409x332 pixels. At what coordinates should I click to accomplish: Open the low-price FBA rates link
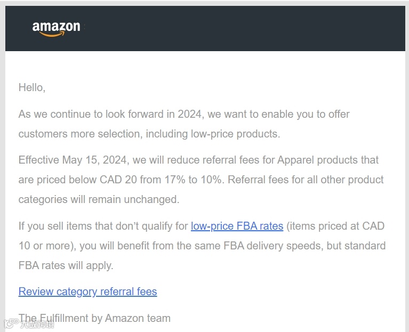[237, 226]
